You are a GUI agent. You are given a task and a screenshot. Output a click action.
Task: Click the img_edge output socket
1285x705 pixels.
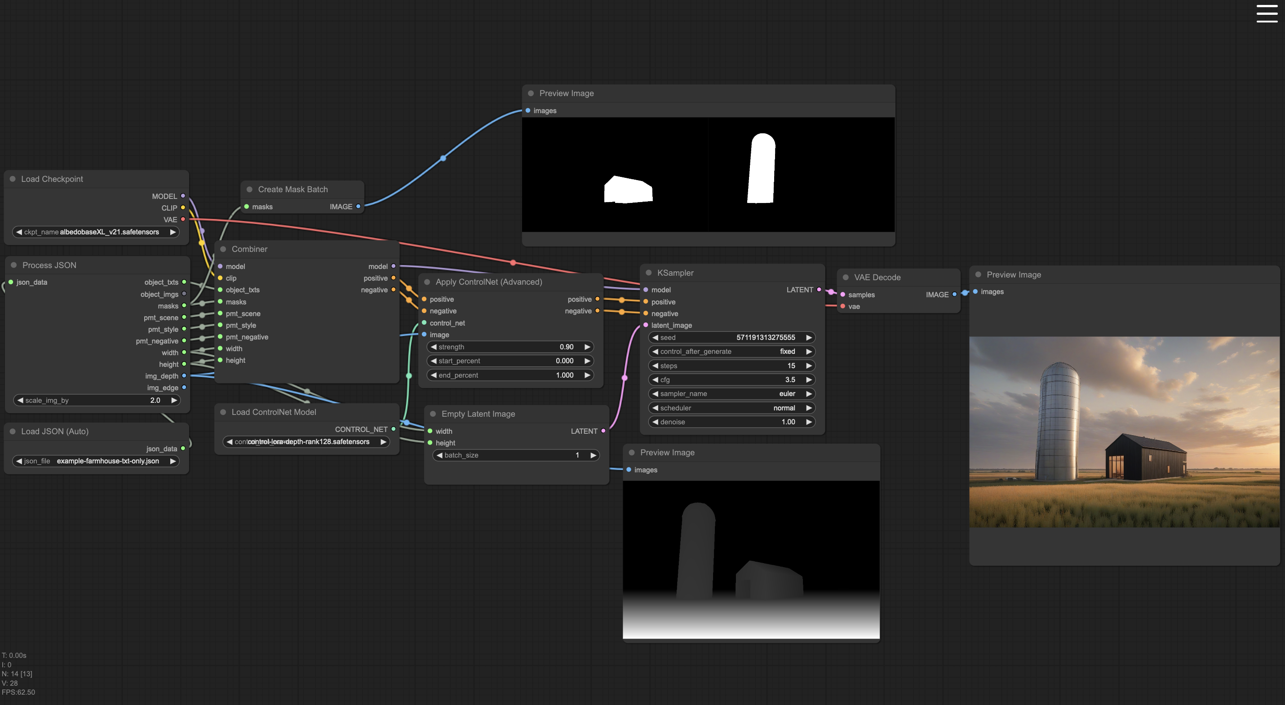pos(184,388)
